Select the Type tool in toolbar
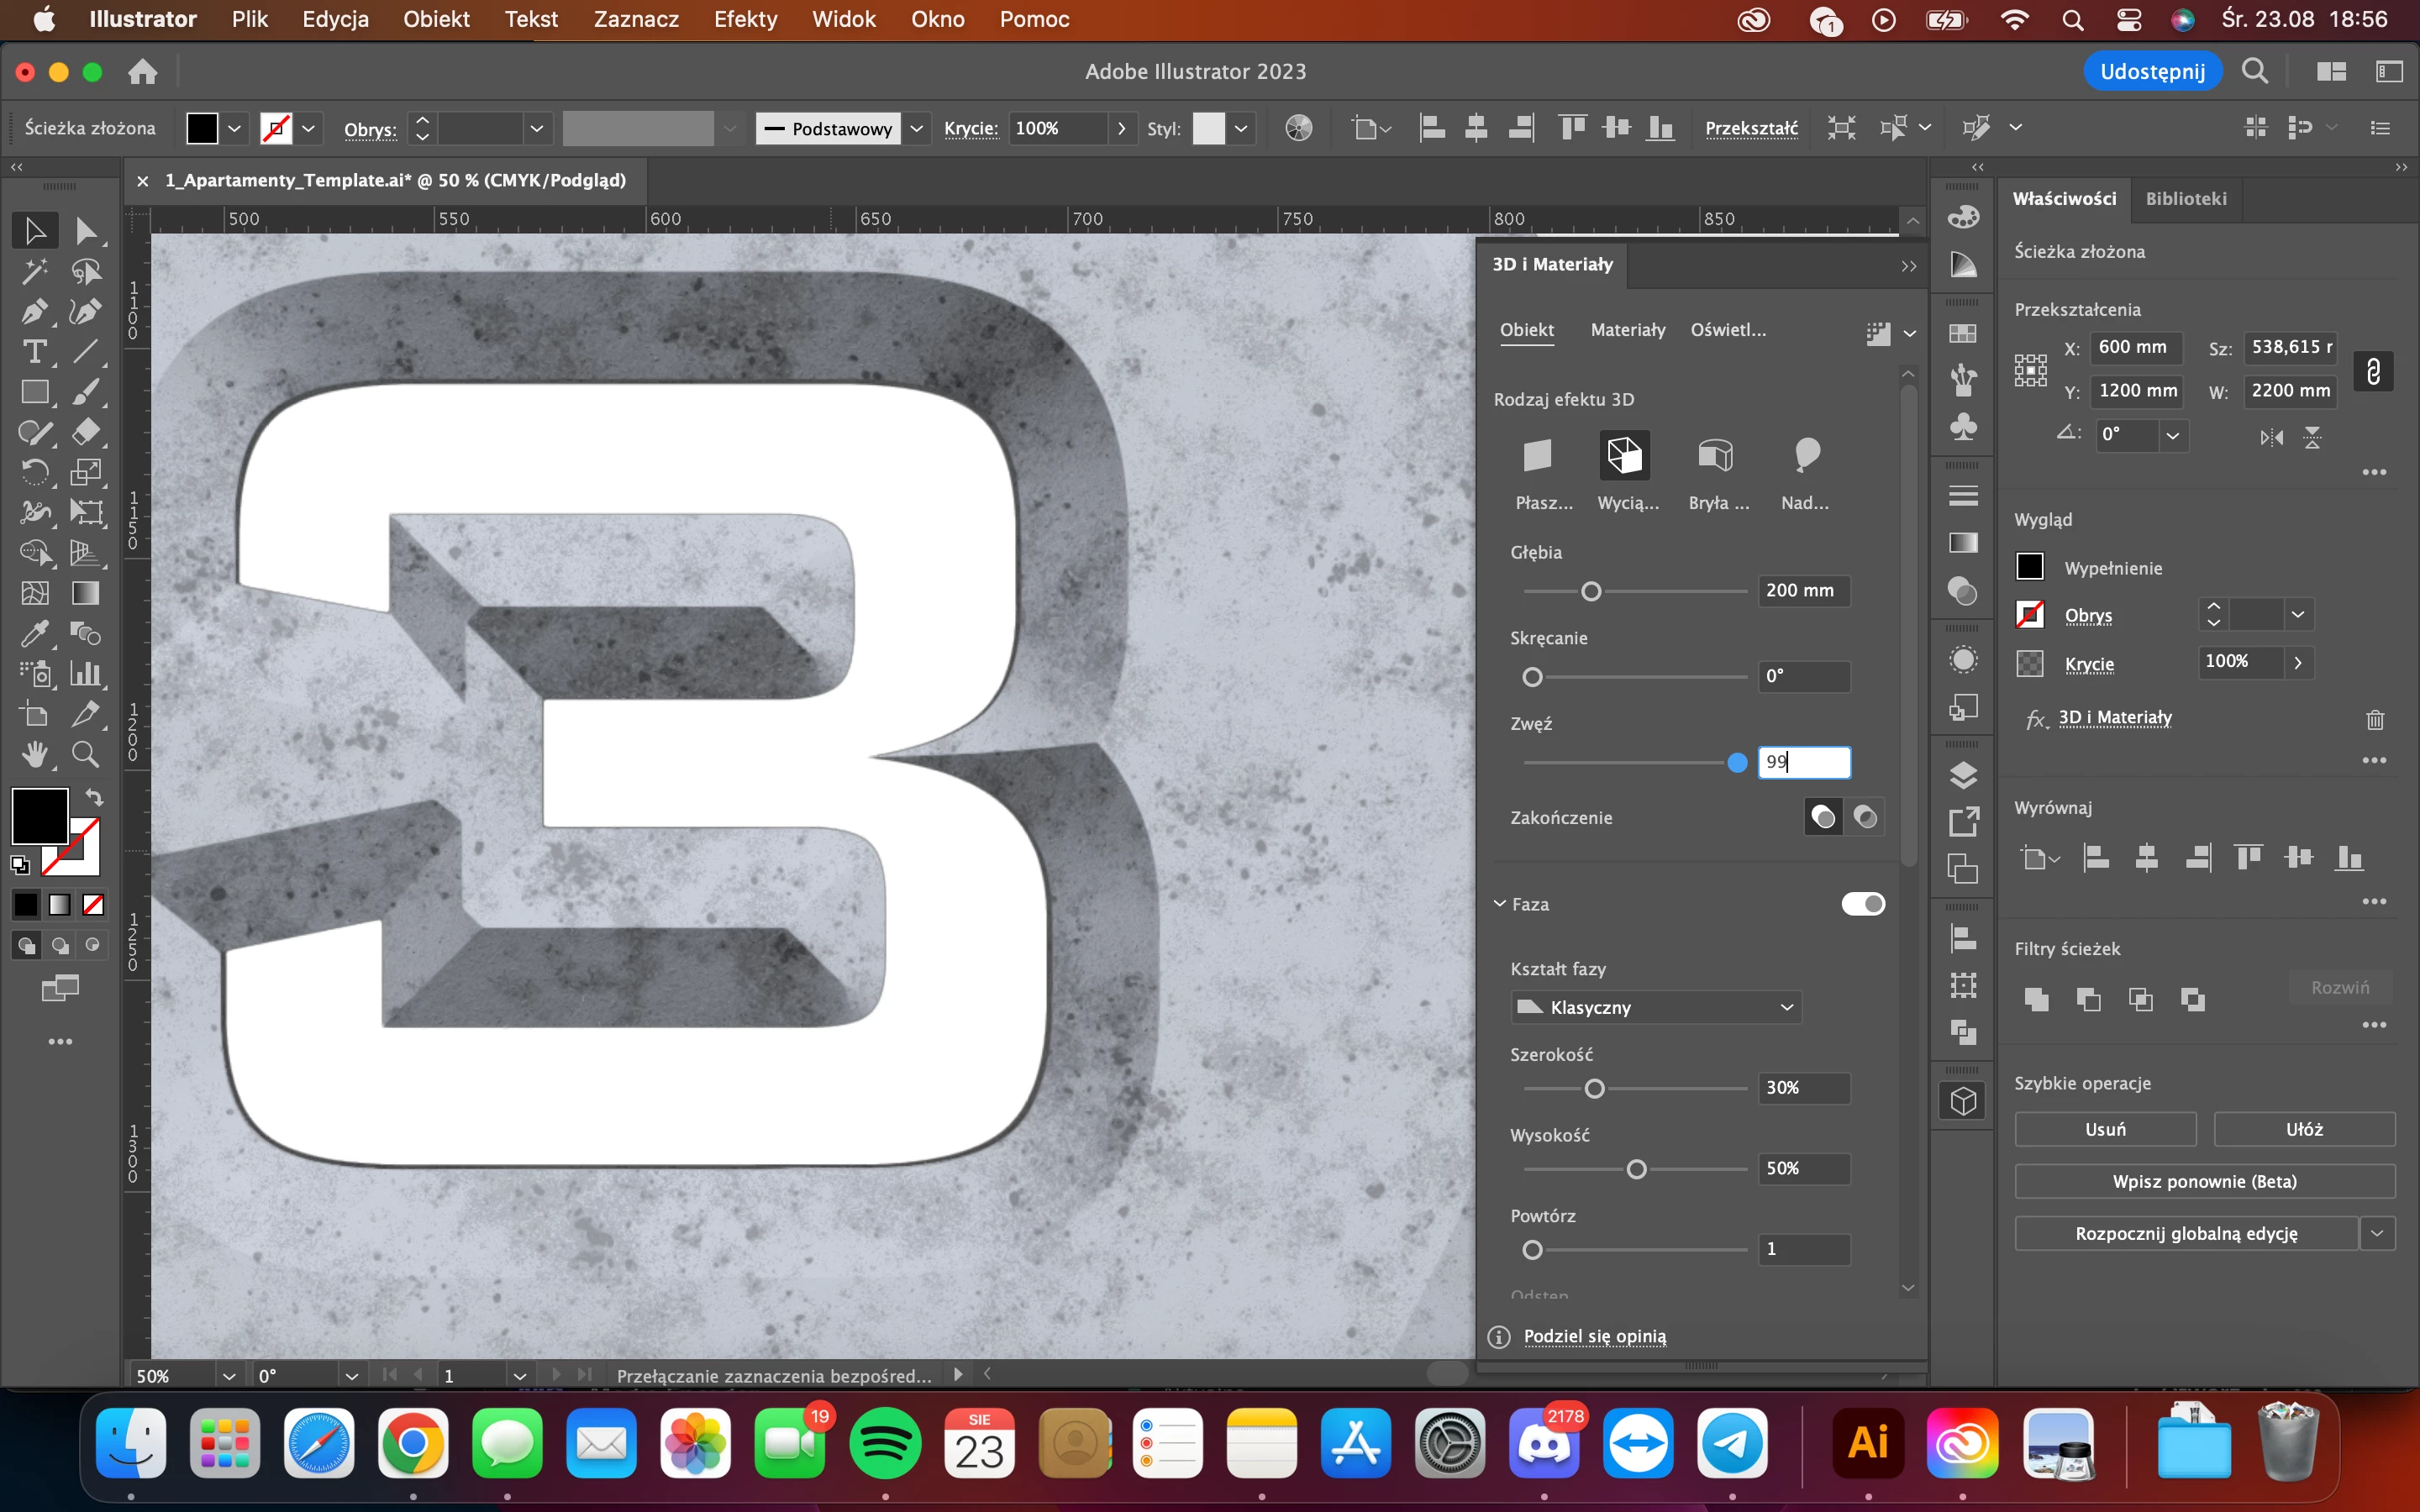 click(x=35, y=352)
